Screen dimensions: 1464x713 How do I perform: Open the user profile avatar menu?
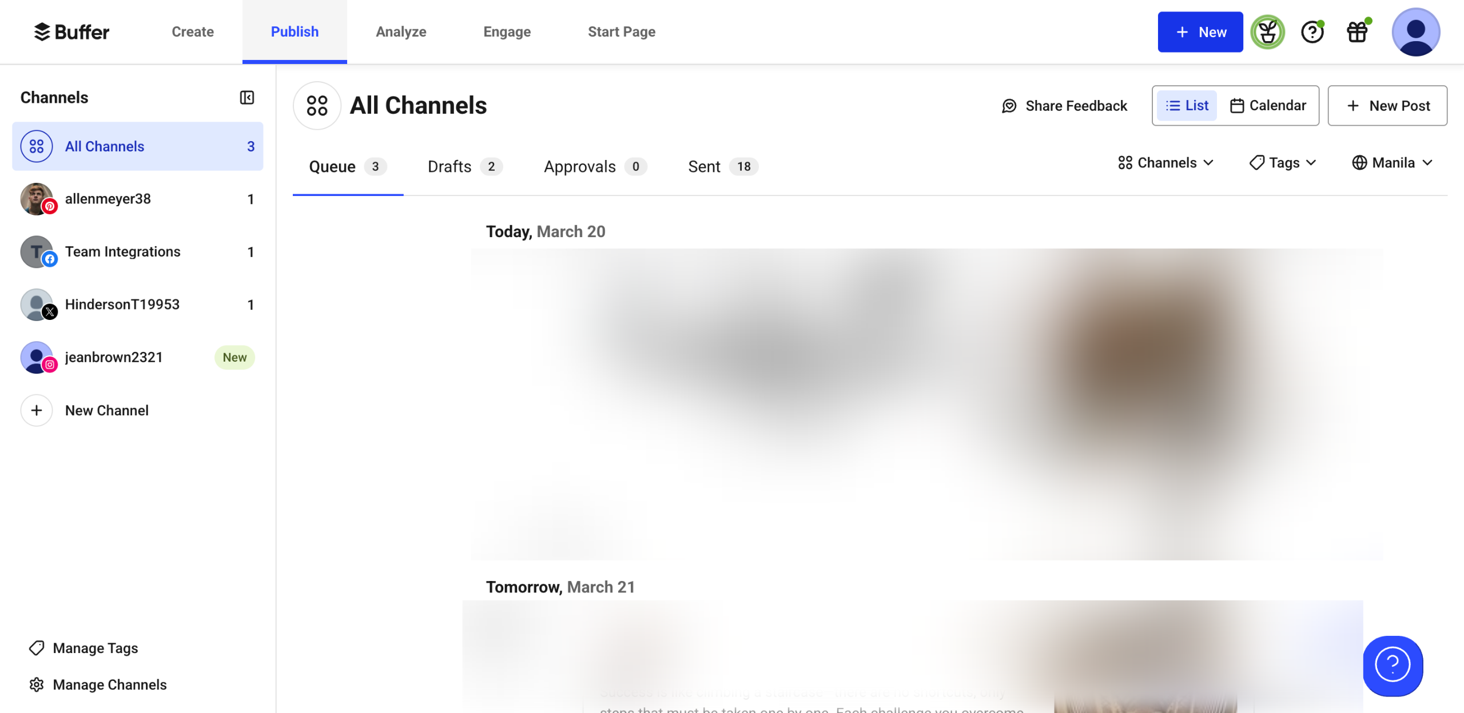tap(1415, 32)
